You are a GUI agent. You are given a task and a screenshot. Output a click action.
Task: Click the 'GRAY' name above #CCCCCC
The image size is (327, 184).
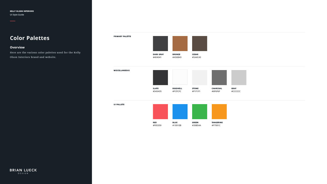(x=234, y=88)
